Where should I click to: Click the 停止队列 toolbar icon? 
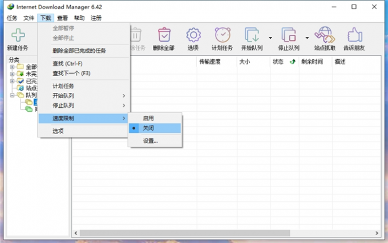point(288,35)
